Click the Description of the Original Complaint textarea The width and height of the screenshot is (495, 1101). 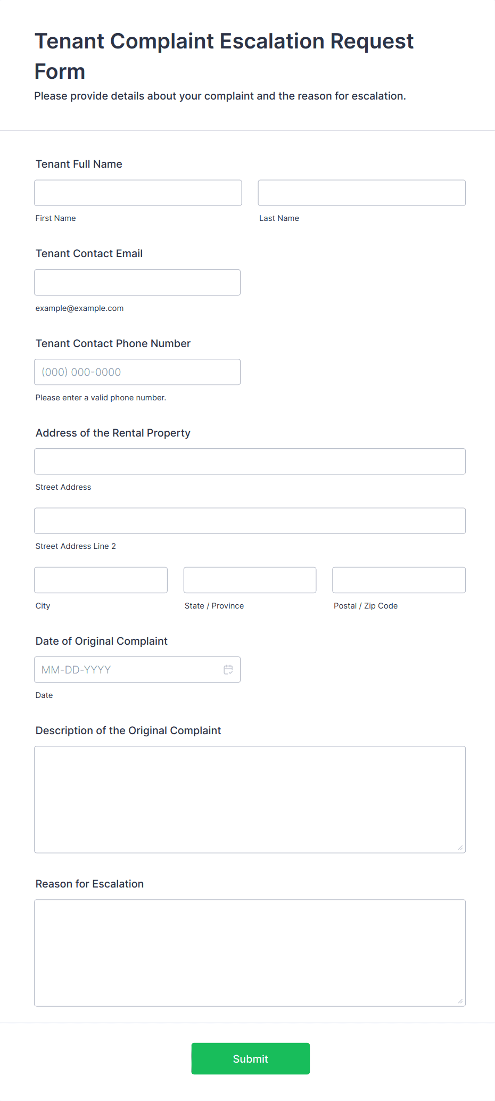pos(250,800)
